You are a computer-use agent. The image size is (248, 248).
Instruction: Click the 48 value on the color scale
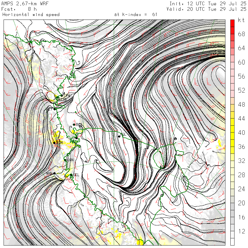pyautogui.click(x=241, y=104)
